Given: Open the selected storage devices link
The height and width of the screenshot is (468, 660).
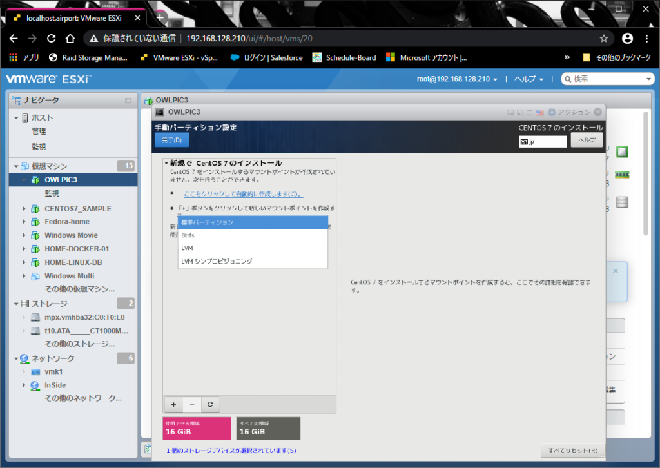Looking at the screenshot, I should point(231,451).
